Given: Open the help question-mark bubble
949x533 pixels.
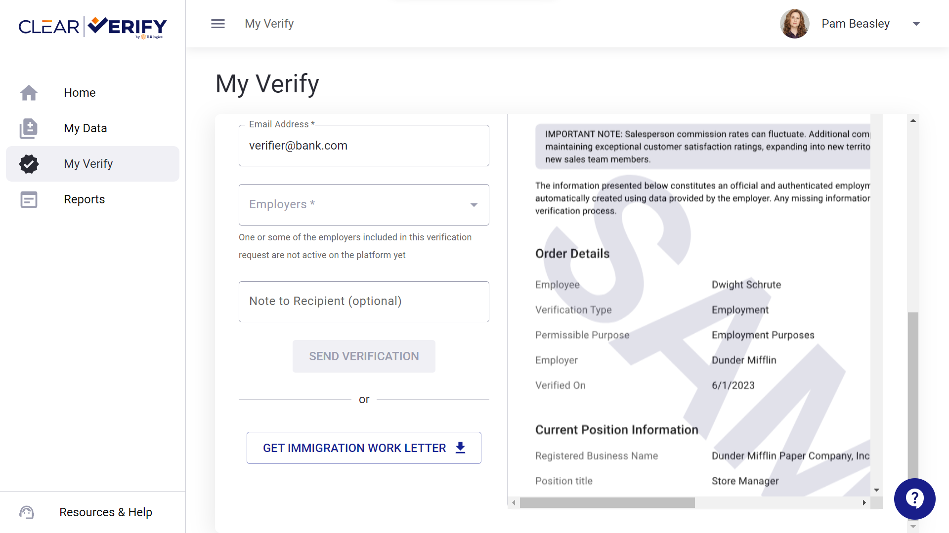Looking at the screenshot, I should point(914,498).
